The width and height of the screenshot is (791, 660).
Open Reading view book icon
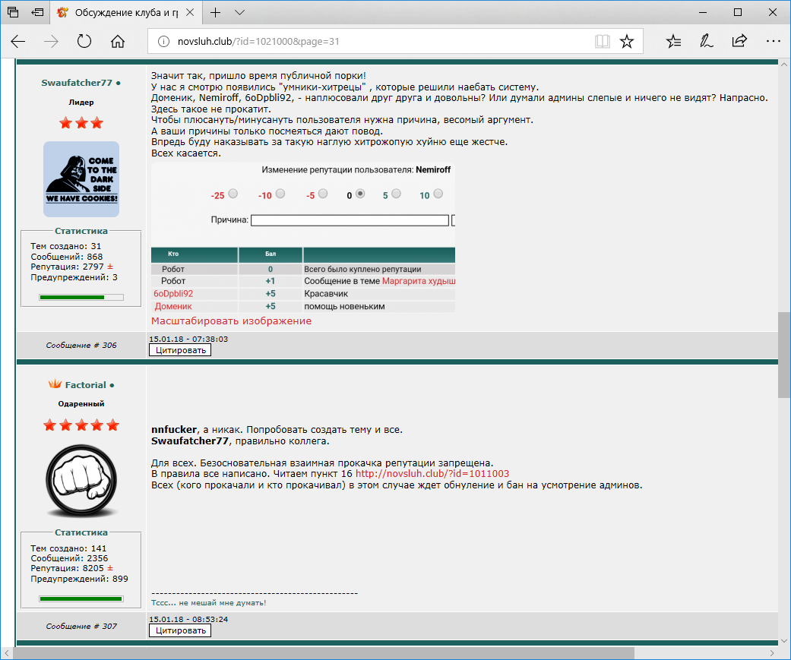pos(602,41)
